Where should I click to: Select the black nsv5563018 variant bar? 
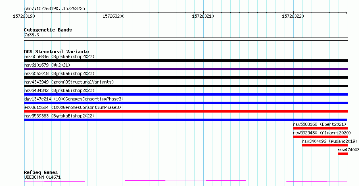[186, 77]
